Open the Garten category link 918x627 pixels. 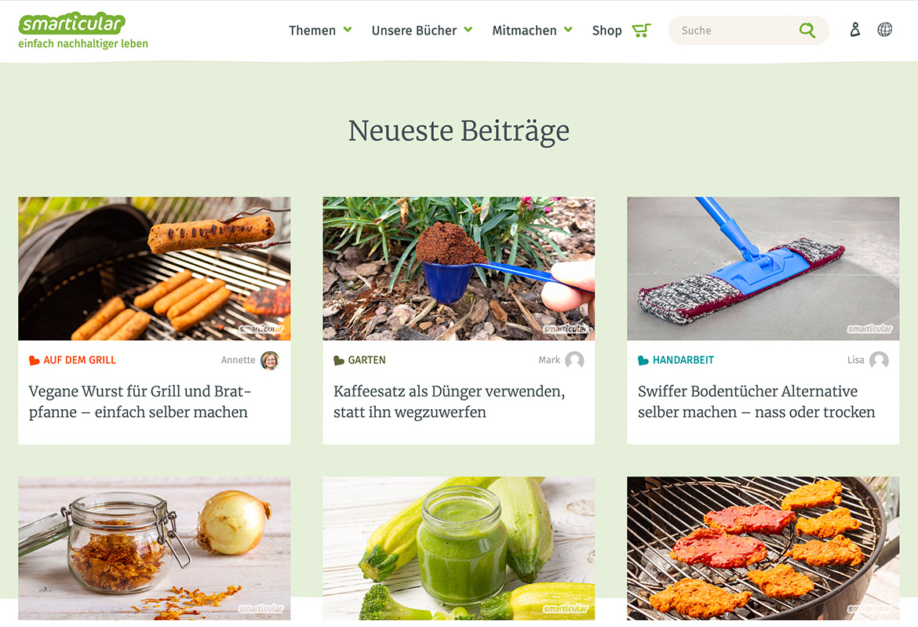click(366, 361)
